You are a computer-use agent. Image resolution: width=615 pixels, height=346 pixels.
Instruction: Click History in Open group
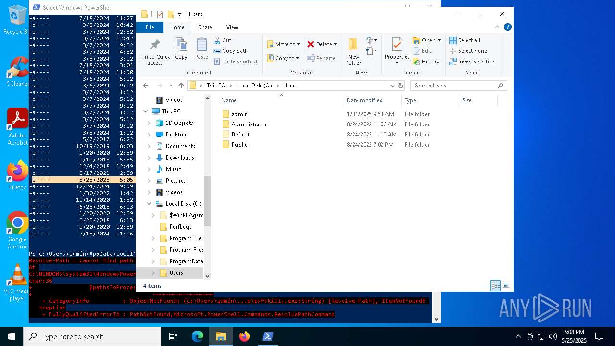click(426, 62)
